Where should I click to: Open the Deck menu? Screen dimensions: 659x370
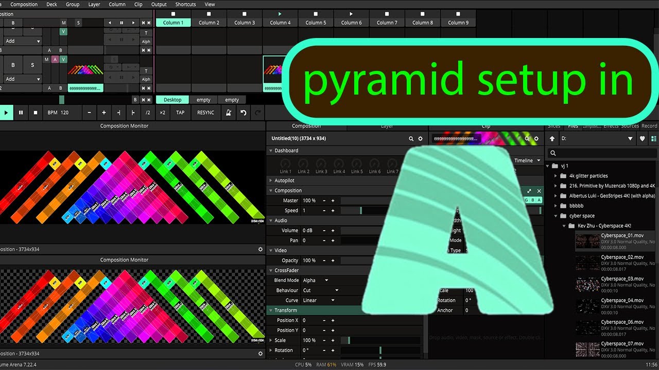coord(51,4)
